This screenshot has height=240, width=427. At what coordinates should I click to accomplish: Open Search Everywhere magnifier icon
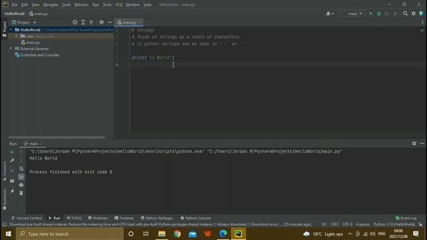tap(405, 13)
